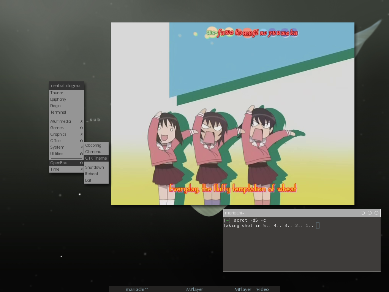The image size is (389, 292).
Task: Start Pidgin from the menu
Action: coord(66,106)
